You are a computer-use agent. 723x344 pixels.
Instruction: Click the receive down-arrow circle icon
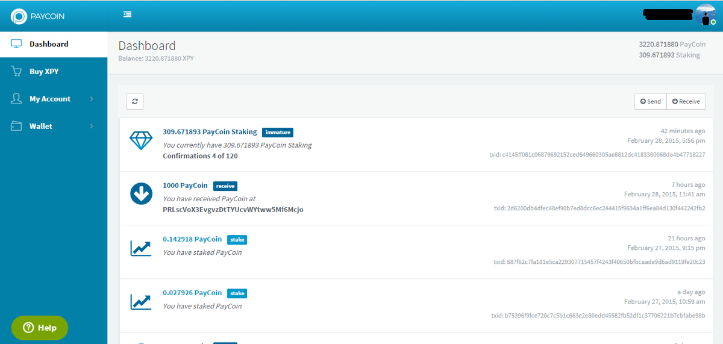click(141, 193)
